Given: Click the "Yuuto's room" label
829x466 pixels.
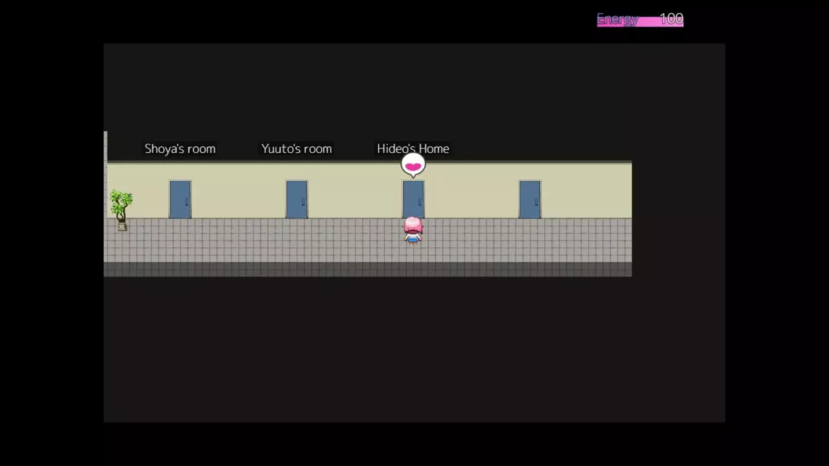Looking at the screenshot, I should (297, 149).
